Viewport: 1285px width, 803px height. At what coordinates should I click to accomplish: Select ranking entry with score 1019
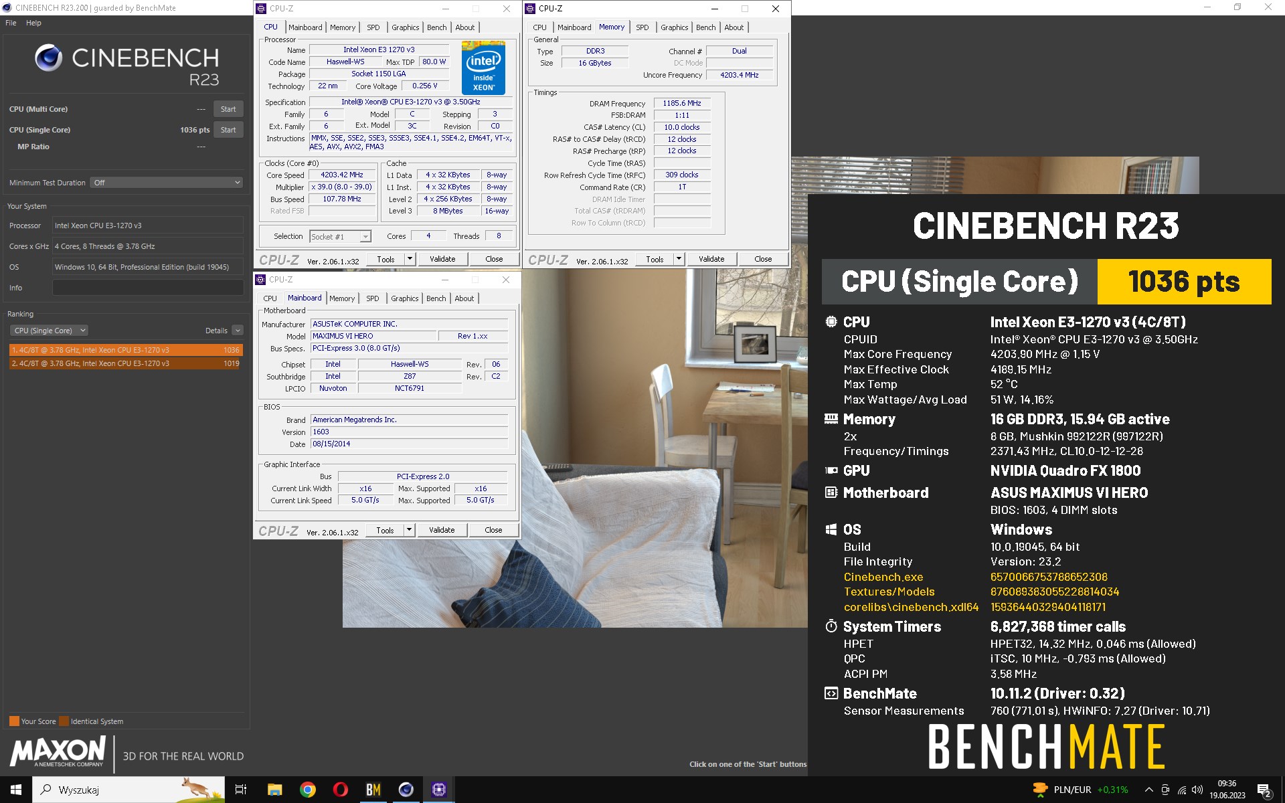[126, 363]
